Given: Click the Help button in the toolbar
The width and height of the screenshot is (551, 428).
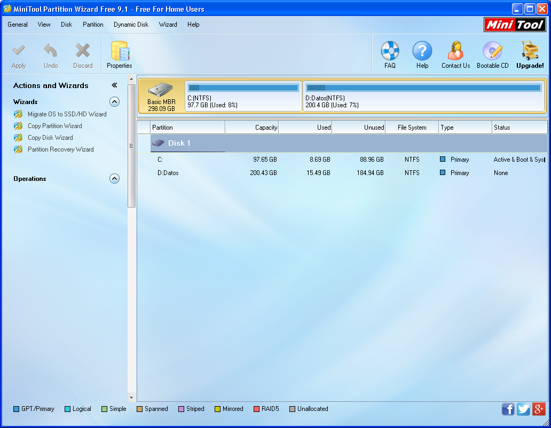Looking at the screenshot, I should pyautogui.click(x=422, y=54).
